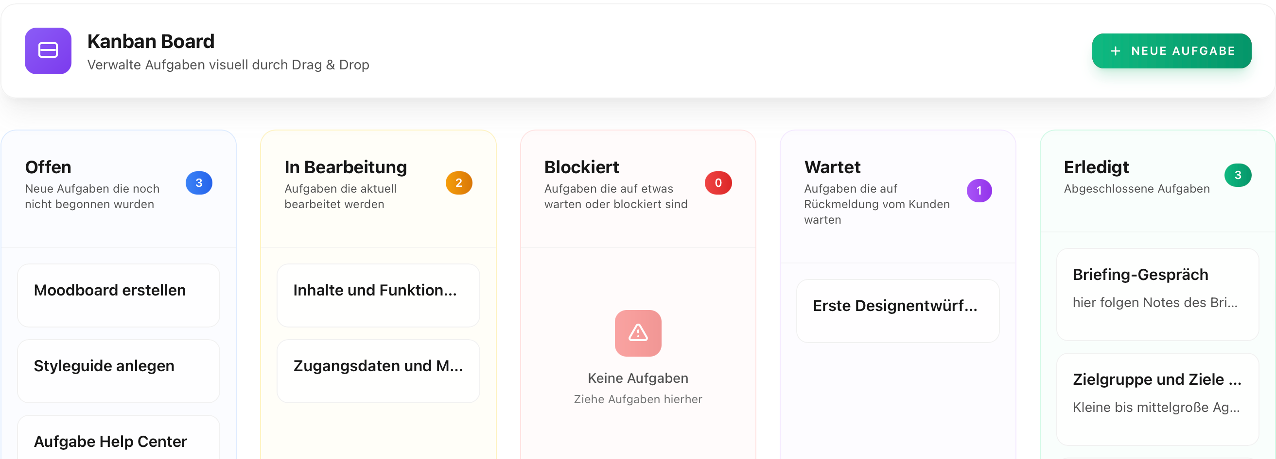This screenshot has height=459, width=1276.
Task: Open the Styleguide anlegen task card
Action: click(x=119, y=371)
